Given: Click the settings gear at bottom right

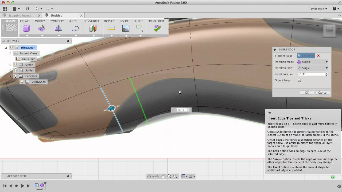Looking at the screenshot, I should click(339, 186).
